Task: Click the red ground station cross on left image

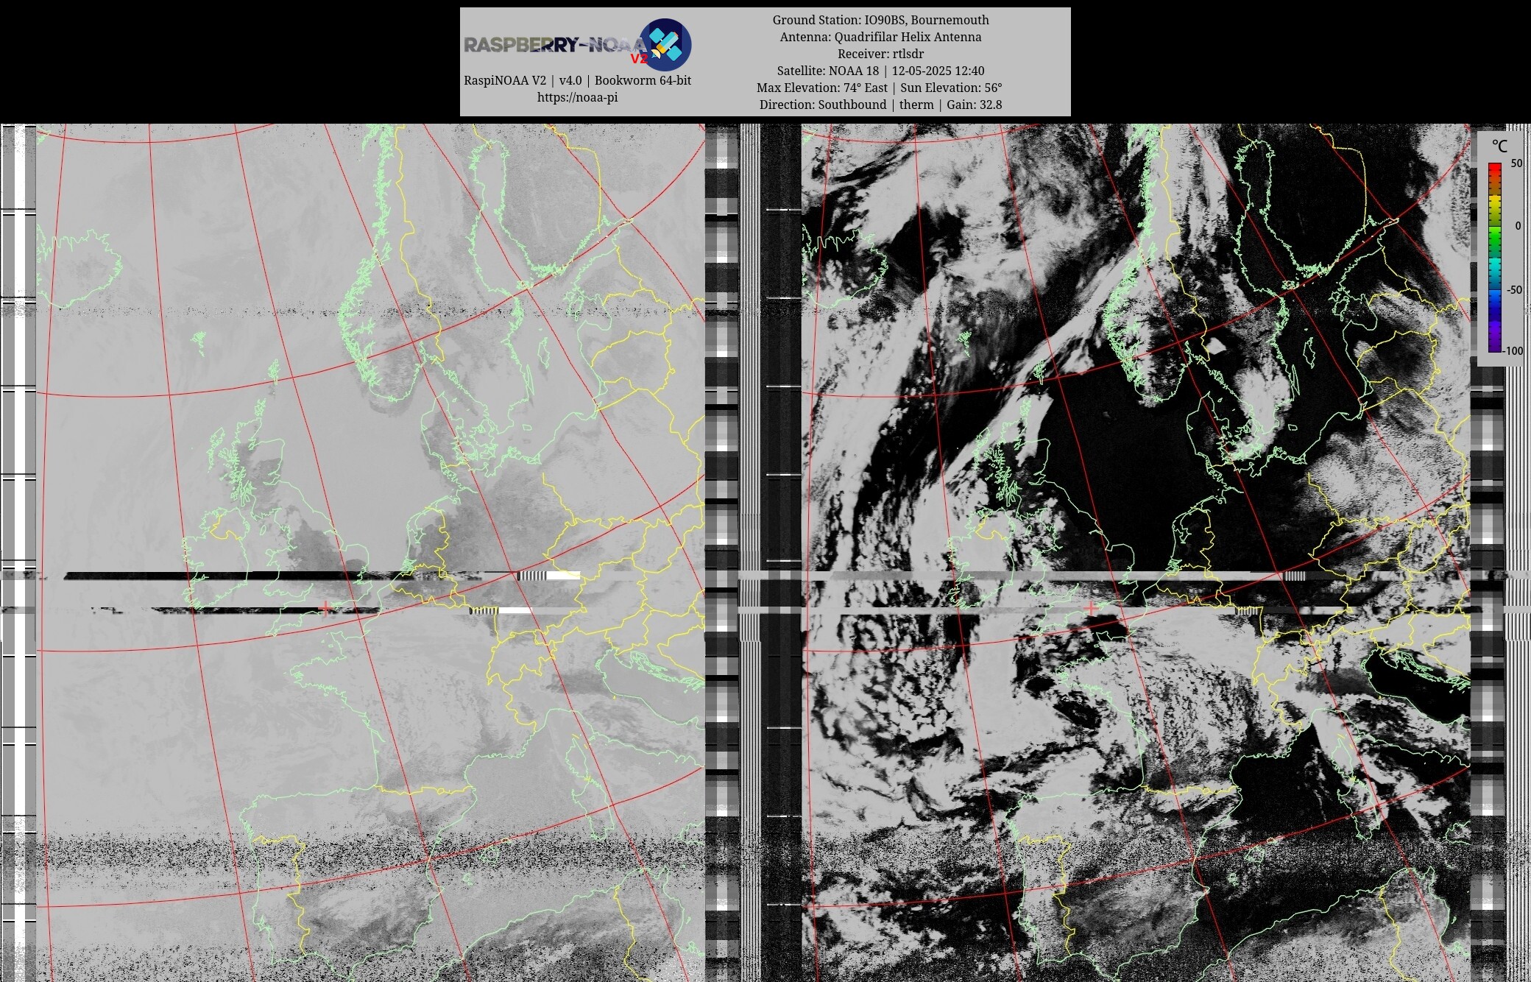Action: [x=325, y=609]
